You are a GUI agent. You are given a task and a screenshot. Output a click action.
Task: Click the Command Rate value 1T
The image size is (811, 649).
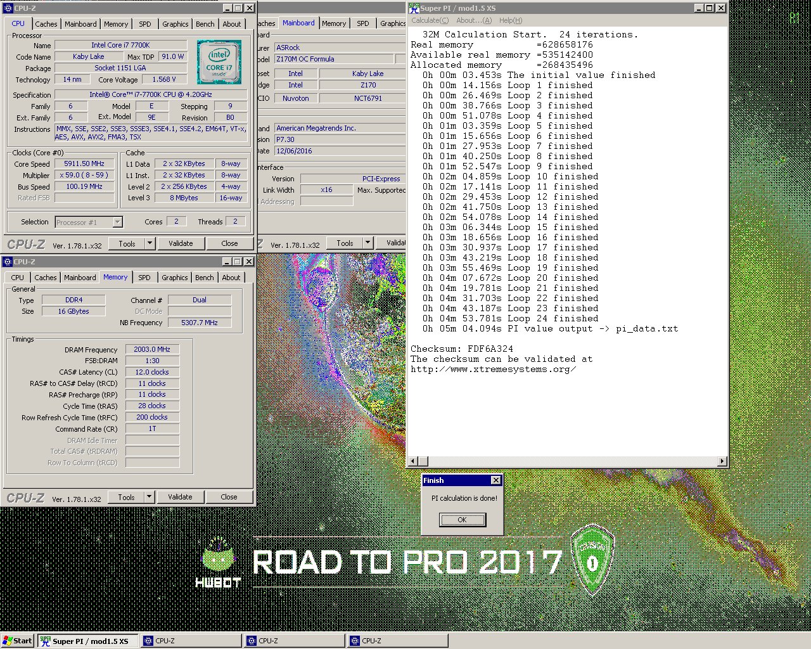tap(152, 429)
